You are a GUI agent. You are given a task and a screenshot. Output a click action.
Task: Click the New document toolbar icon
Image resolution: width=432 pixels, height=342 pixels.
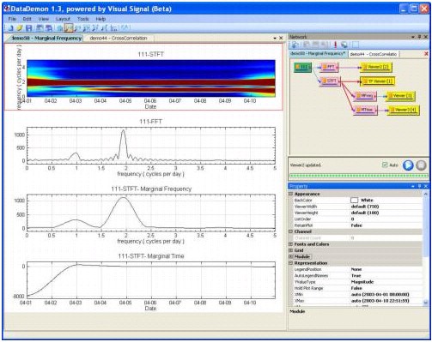click(x=10, y=28)
